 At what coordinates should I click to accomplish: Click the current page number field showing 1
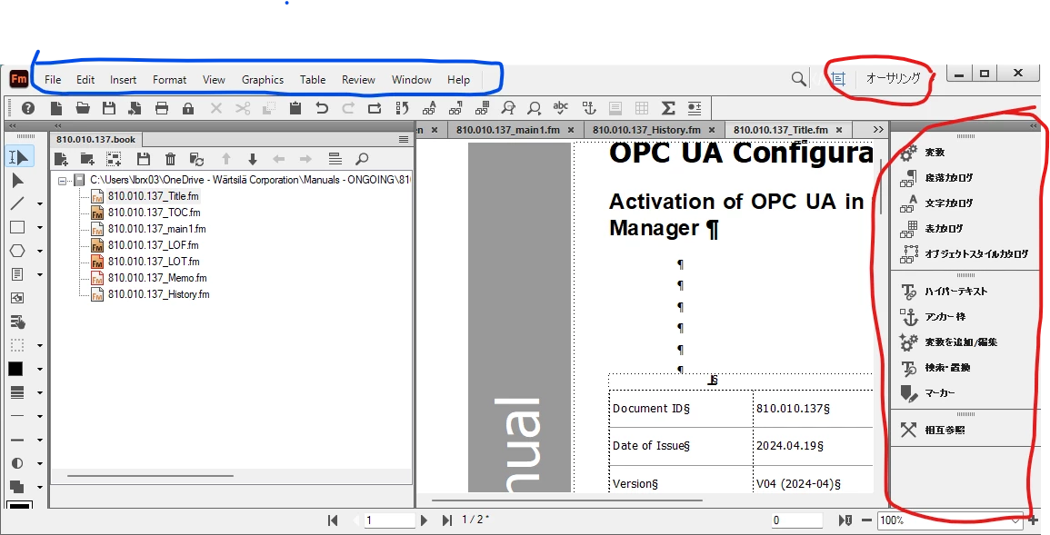coord(390,520)
